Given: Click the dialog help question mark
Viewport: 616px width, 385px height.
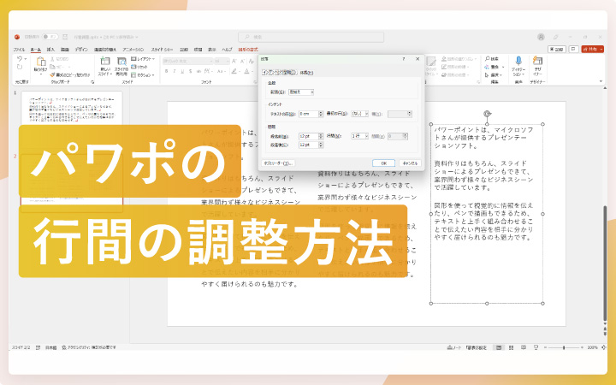Looking at the screenshot, I should [x=404, y=59].
